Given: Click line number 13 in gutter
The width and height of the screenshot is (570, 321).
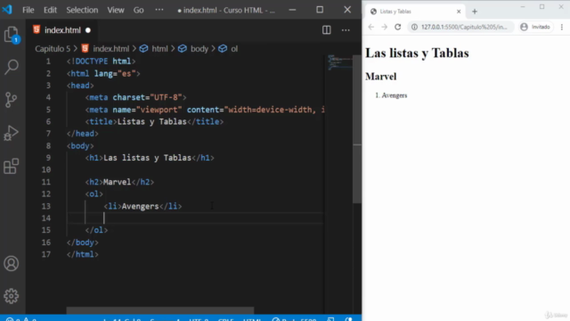Looking at the screenshot, I should 46,206.
